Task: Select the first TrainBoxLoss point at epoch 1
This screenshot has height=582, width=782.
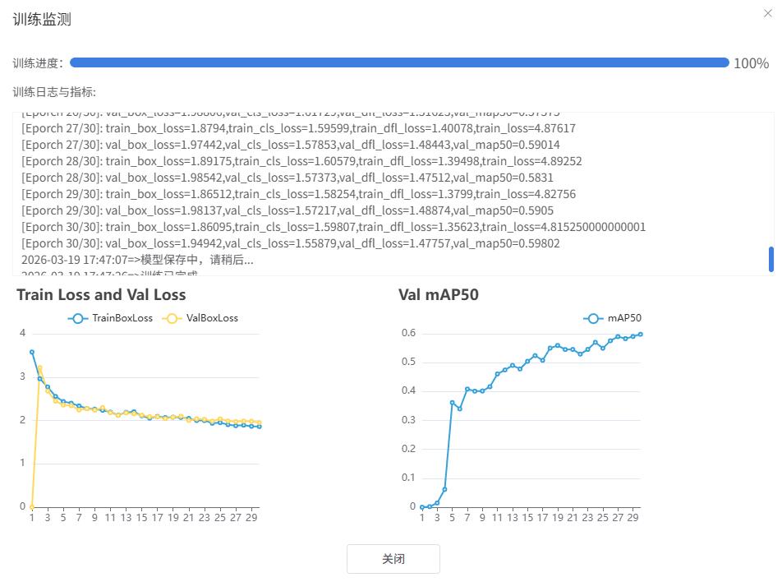Action: [x=32, y=352]
